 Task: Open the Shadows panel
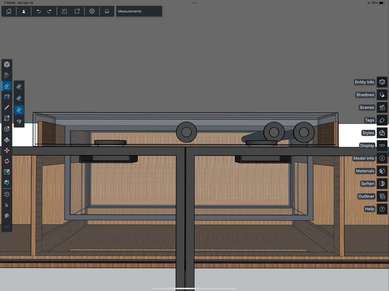coord(382,95)
